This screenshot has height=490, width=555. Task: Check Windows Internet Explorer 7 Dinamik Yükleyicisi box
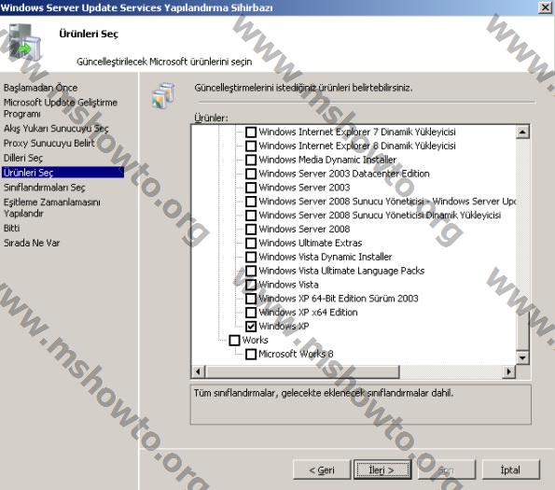point(251,132)
